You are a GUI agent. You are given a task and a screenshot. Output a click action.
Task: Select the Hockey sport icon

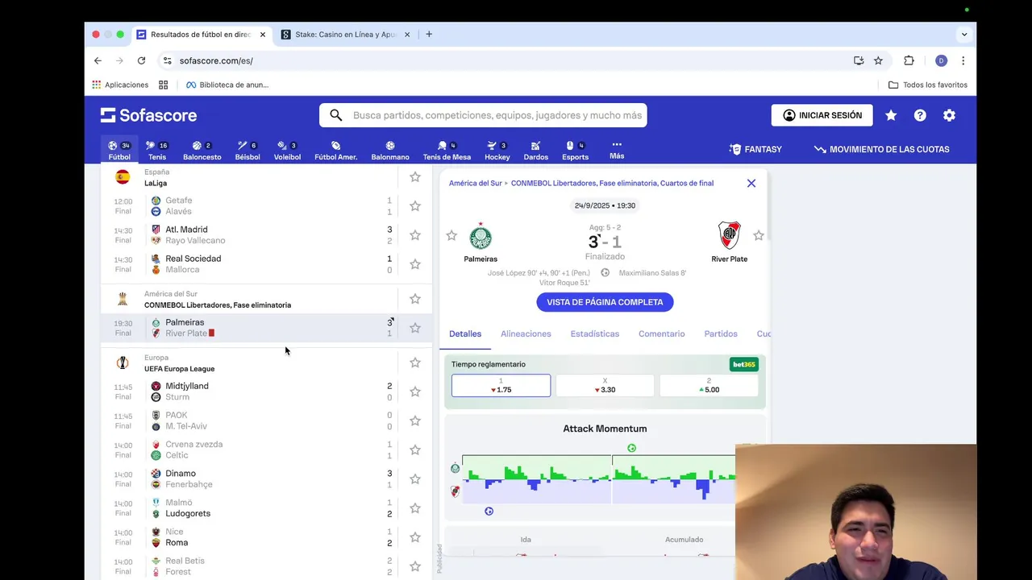497,150
